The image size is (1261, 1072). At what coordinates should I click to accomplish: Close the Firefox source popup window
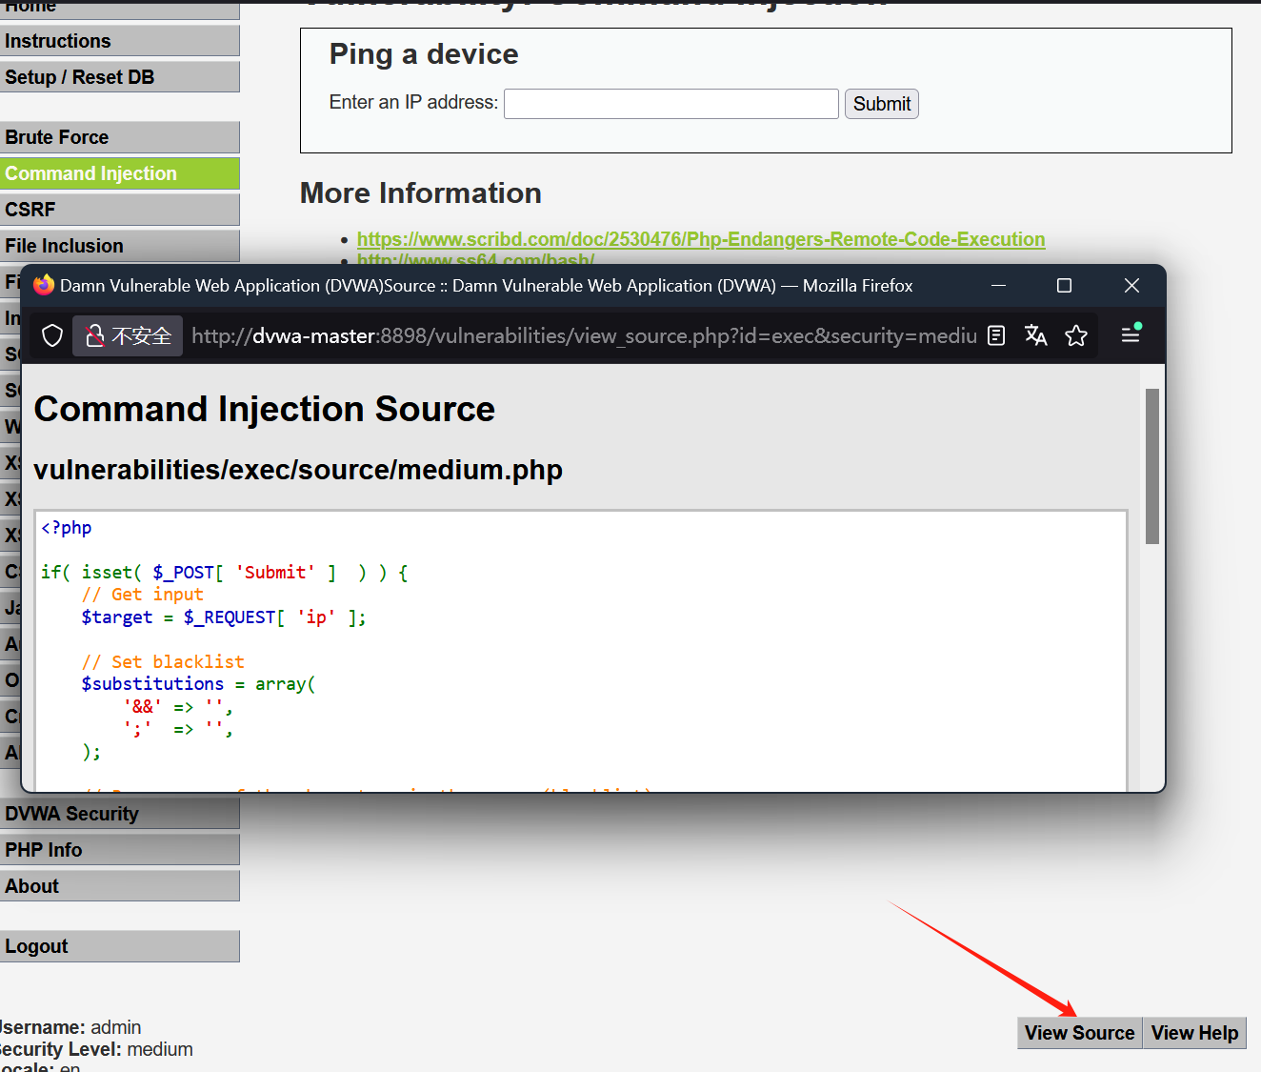(x=1131, y=285)
